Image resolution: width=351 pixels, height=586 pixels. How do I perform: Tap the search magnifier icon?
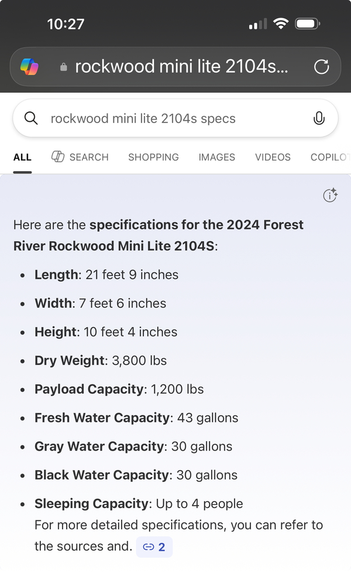[31, 118]
